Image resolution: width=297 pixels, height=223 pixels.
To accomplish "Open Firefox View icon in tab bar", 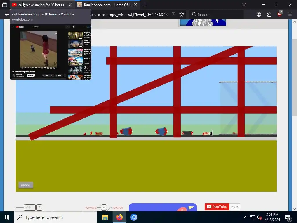I will coord(5,5).
